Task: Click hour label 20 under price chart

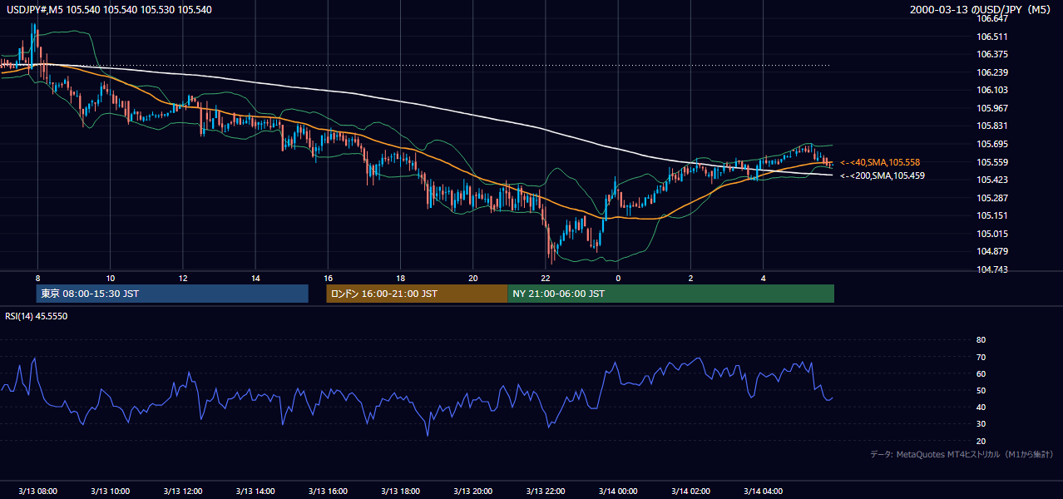Action: point(472,278)
